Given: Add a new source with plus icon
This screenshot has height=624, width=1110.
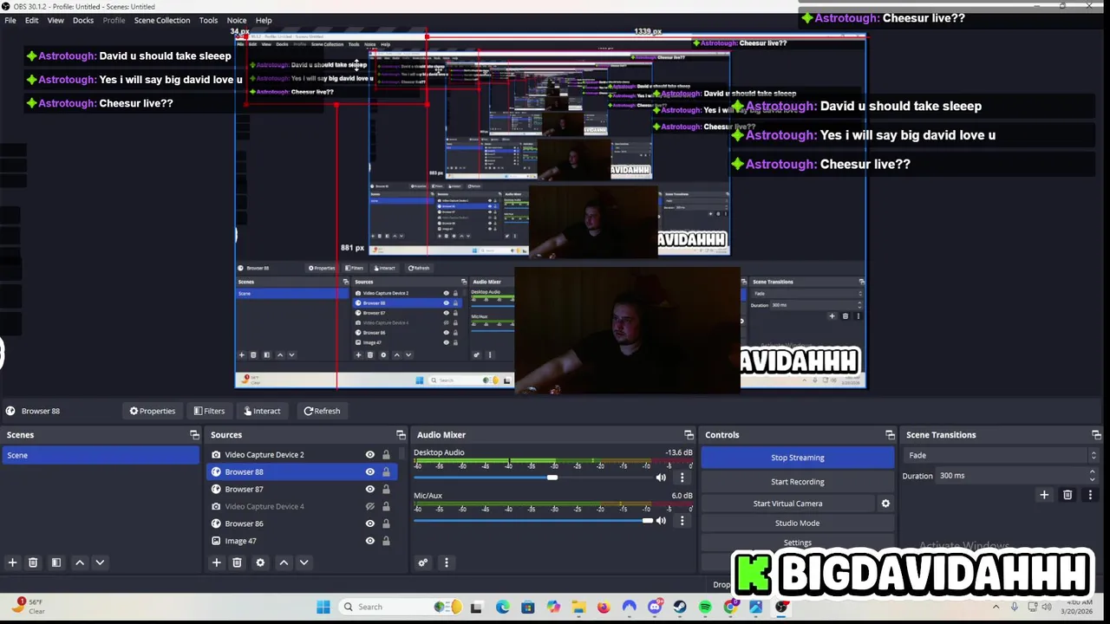Looking at the screenshot, I should [217, 562].
